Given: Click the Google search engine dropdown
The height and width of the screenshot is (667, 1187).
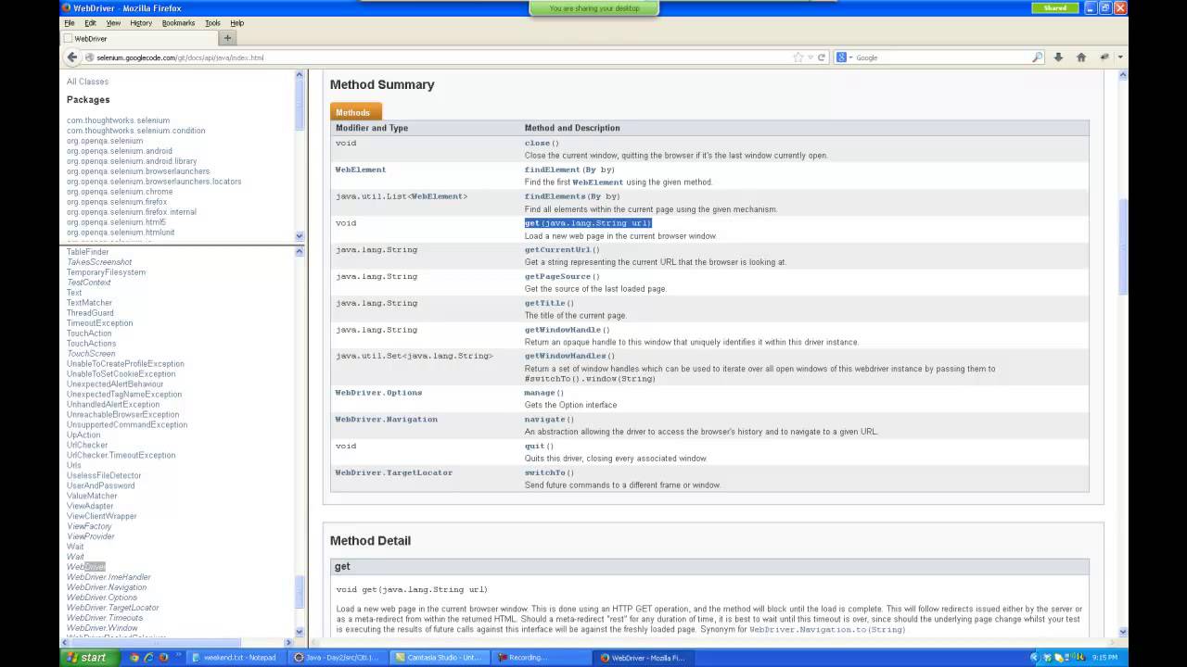Looking at the screenshot, I should [844, 57].
